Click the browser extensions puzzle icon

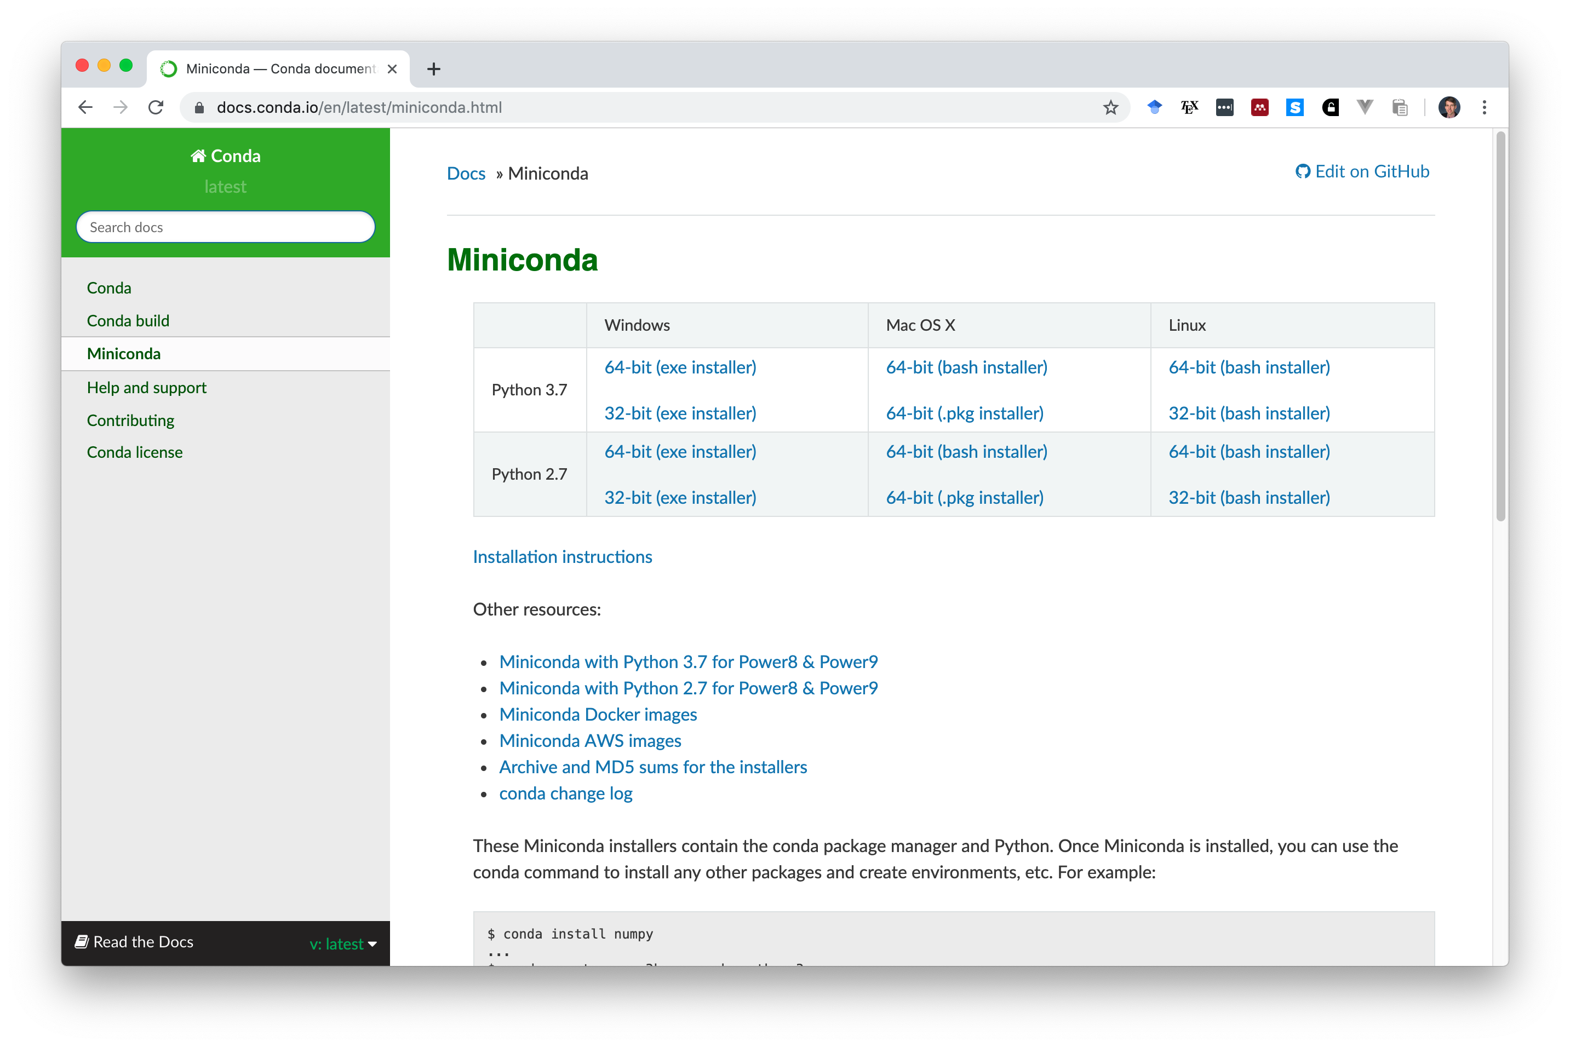coord(1399,107)
